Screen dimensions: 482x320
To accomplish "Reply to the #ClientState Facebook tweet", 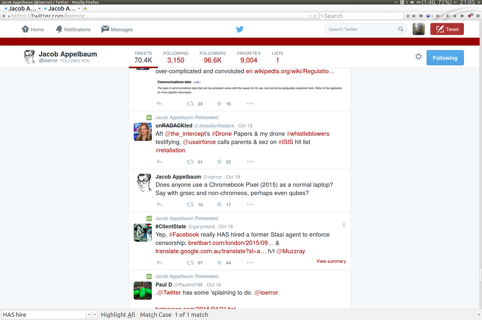I will [159, 263].
